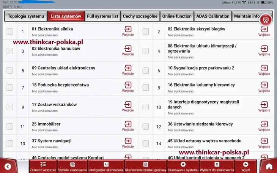Screen dimensions: 277x173
Task: Select the Lista systemów tab
Action: click(x=66, y=16)
